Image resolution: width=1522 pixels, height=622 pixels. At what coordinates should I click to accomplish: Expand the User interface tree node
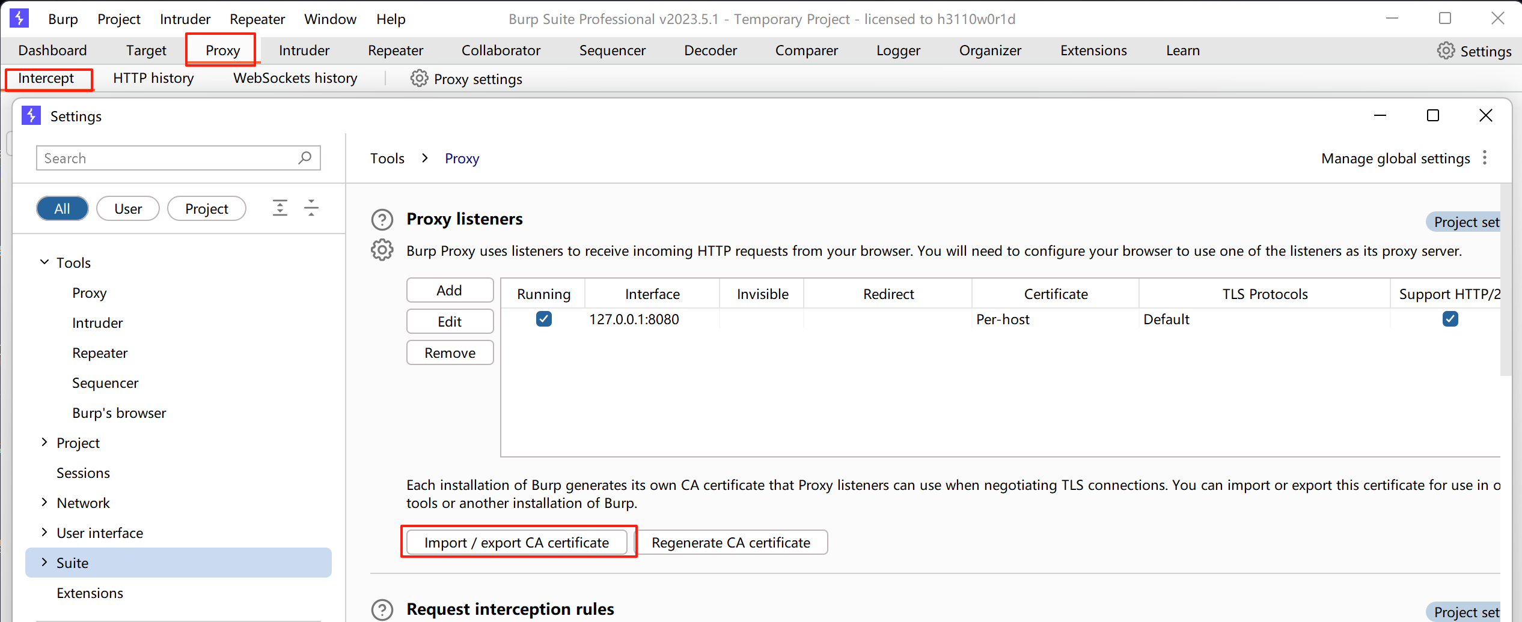[44, 532]
